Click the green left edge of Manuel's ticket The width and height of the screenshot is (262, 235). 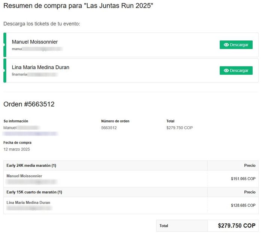pos(5,45)
